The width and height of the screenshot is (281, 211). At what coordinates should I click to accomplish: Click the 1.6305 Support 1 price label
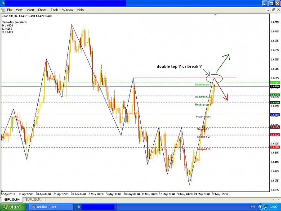(275, 127)
